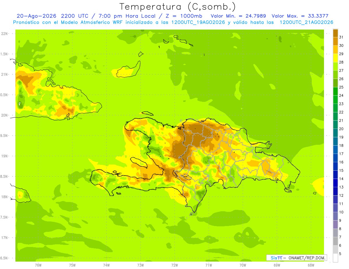Click the "75W" longitude label
The image size is (349, 269).
click(72, 265)
